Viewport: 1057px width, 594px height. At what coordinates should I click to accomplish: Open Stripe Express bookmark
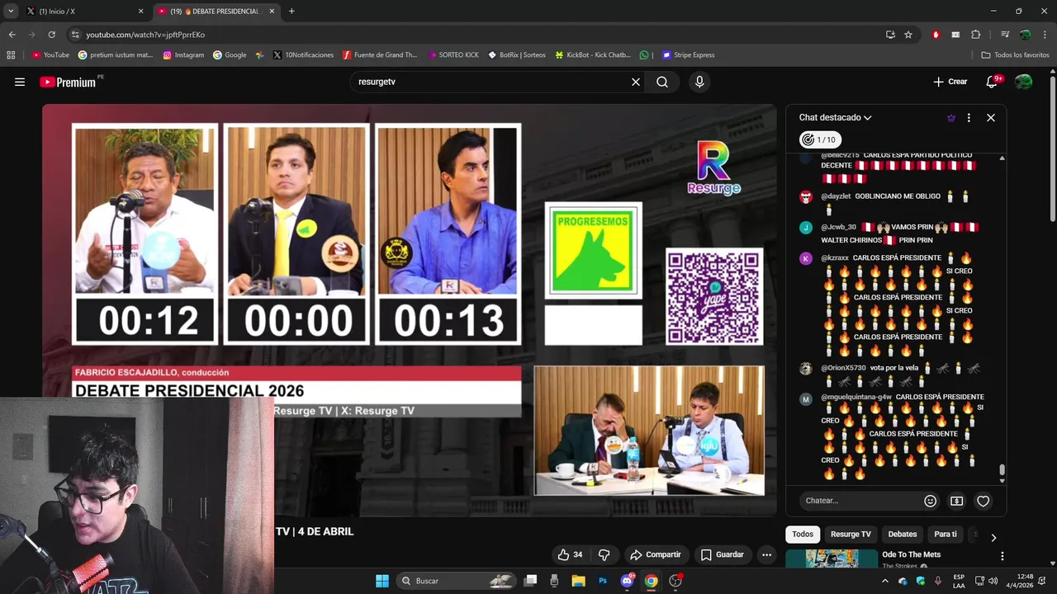click(688, 55)
